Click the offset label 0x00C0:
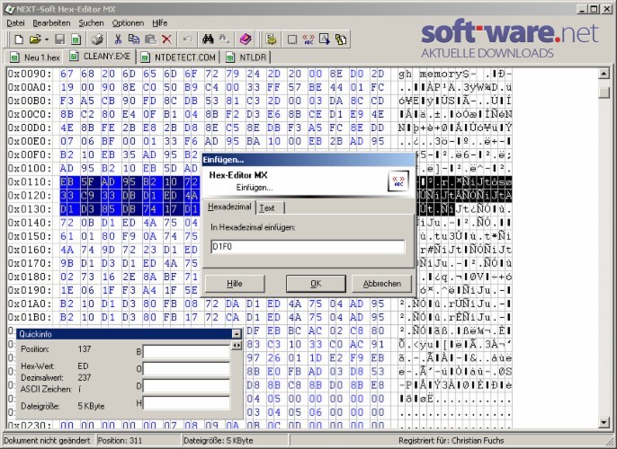 tap(30, 114)
